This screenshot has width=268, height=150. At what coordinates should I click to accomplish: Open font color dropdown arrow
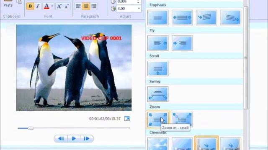[52, 6]
